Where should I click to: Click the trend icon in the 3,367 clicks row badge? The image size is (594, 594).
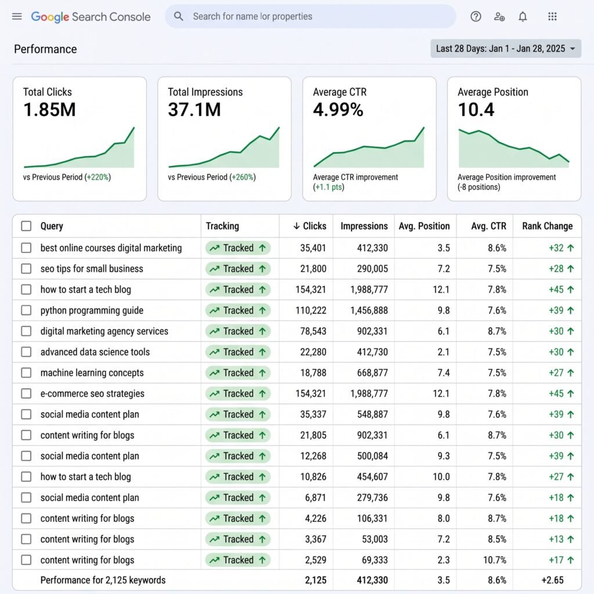215,539
